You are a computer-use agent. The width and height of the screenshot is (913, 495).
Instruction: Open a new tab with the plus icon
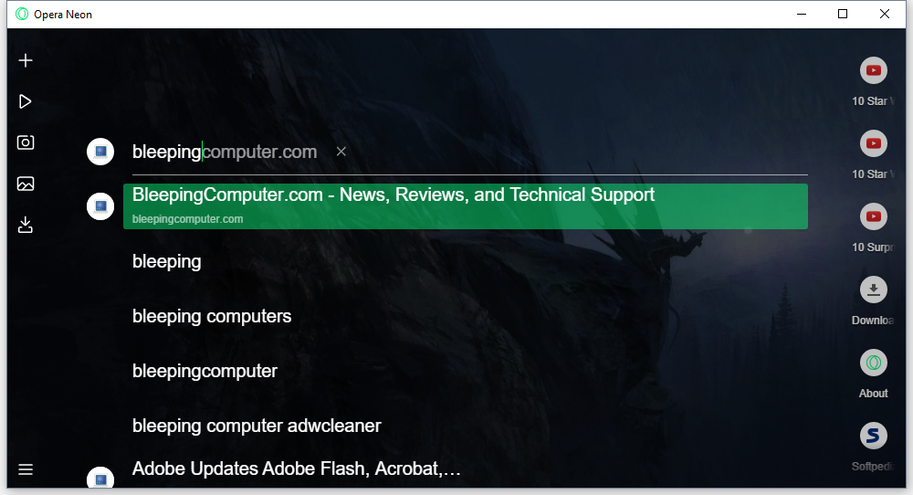26,60
